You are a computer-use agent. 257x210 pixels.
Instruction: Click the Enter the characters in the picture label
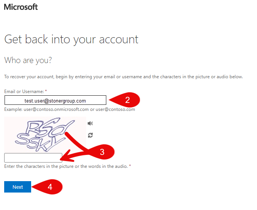pos(66,166)
